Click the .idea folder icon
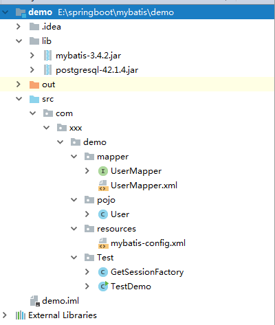Screen dimensions: 275x325 click(x=34, y=27)
